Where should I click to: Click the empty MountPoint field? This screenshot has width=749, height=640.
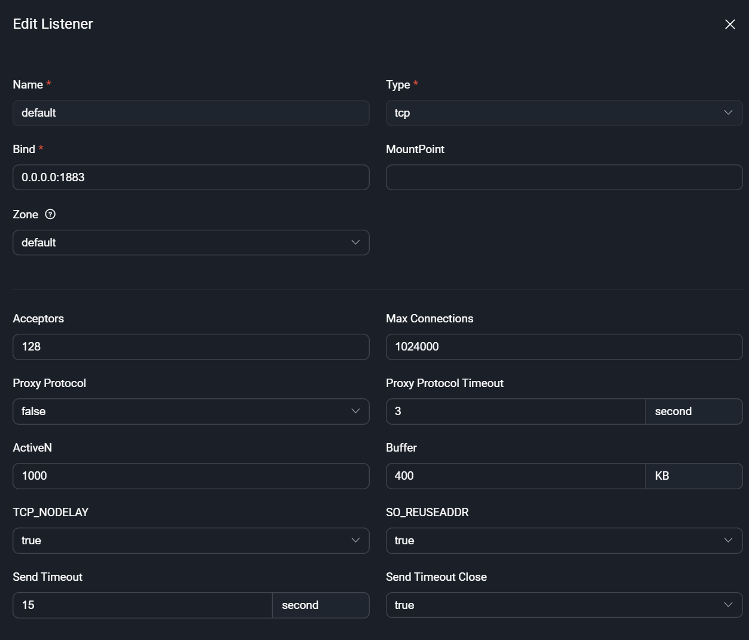coord(564,178)
